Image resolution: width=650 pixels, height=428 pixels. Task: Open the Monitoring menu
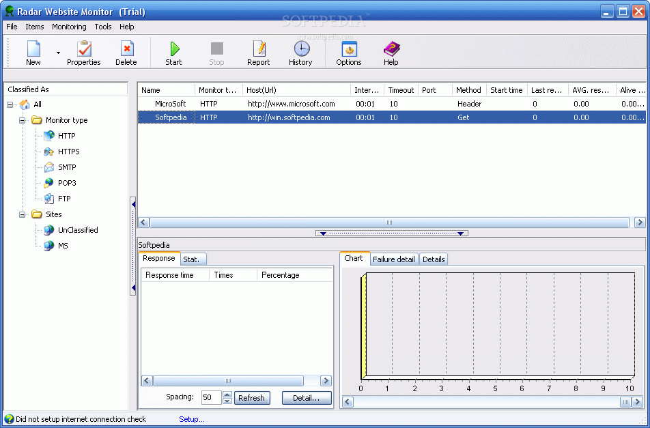coord(69,27)
